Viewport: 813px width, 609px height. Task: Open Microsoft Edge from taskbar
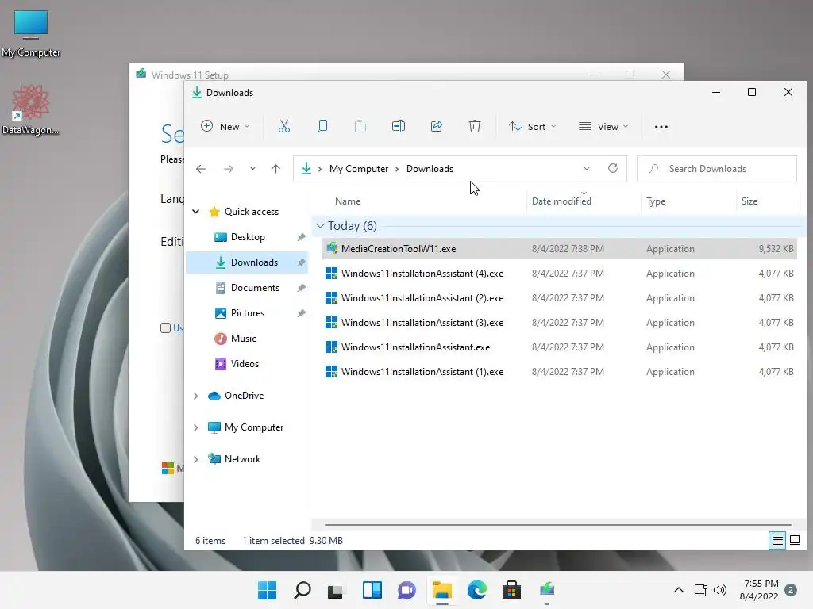476,590
